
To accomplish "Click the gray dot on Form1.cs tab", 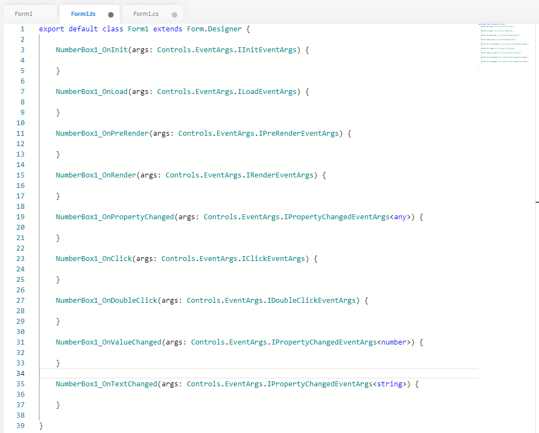I will coord(175,15).
